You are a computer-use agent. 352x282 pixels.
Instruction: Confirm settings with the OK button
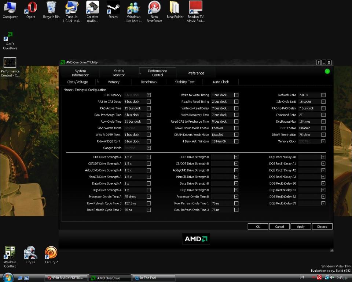258,227
